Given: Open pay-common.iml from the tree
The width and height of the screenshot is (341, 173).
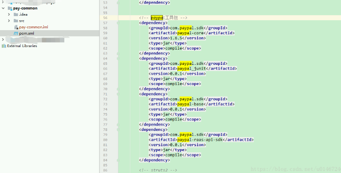Looking at the screenshot, I should coord(33,27).
